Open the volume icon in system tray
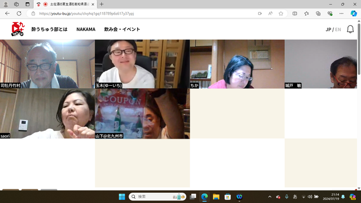 310,197
